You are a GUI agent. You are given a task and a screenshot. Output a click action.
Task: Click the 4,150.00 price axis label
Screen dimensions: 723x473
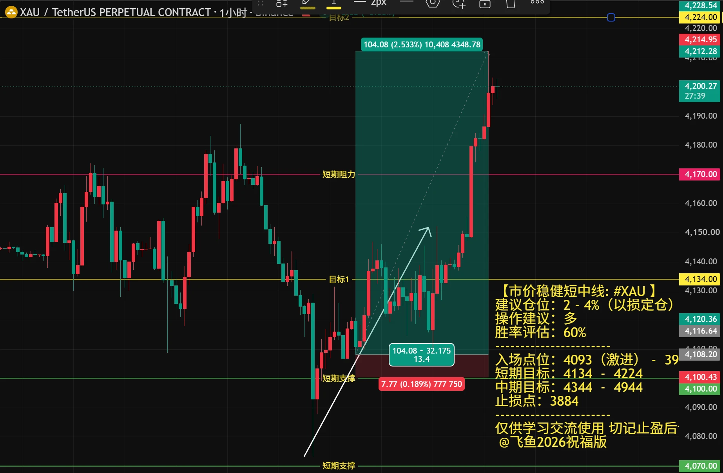[x=702, y=232]
